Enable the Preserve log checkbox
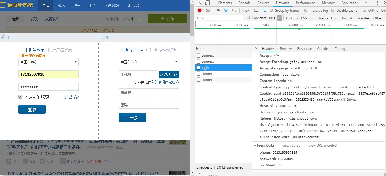 [x=306, y=10]
